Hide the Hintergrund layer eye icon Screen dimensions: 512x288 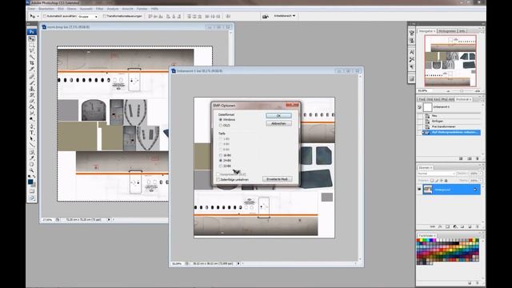click(419, 189)
